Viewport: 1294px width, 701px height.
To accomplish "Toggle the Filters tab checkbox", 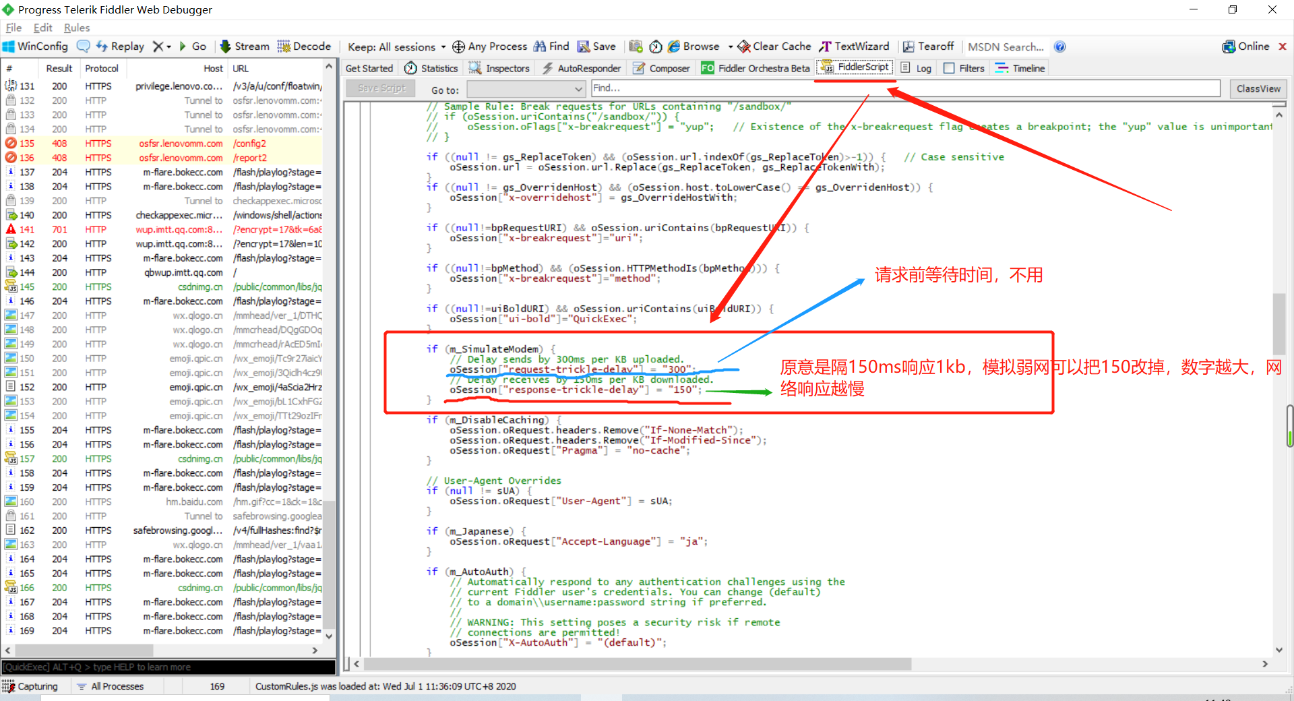I will pos(949,68).
